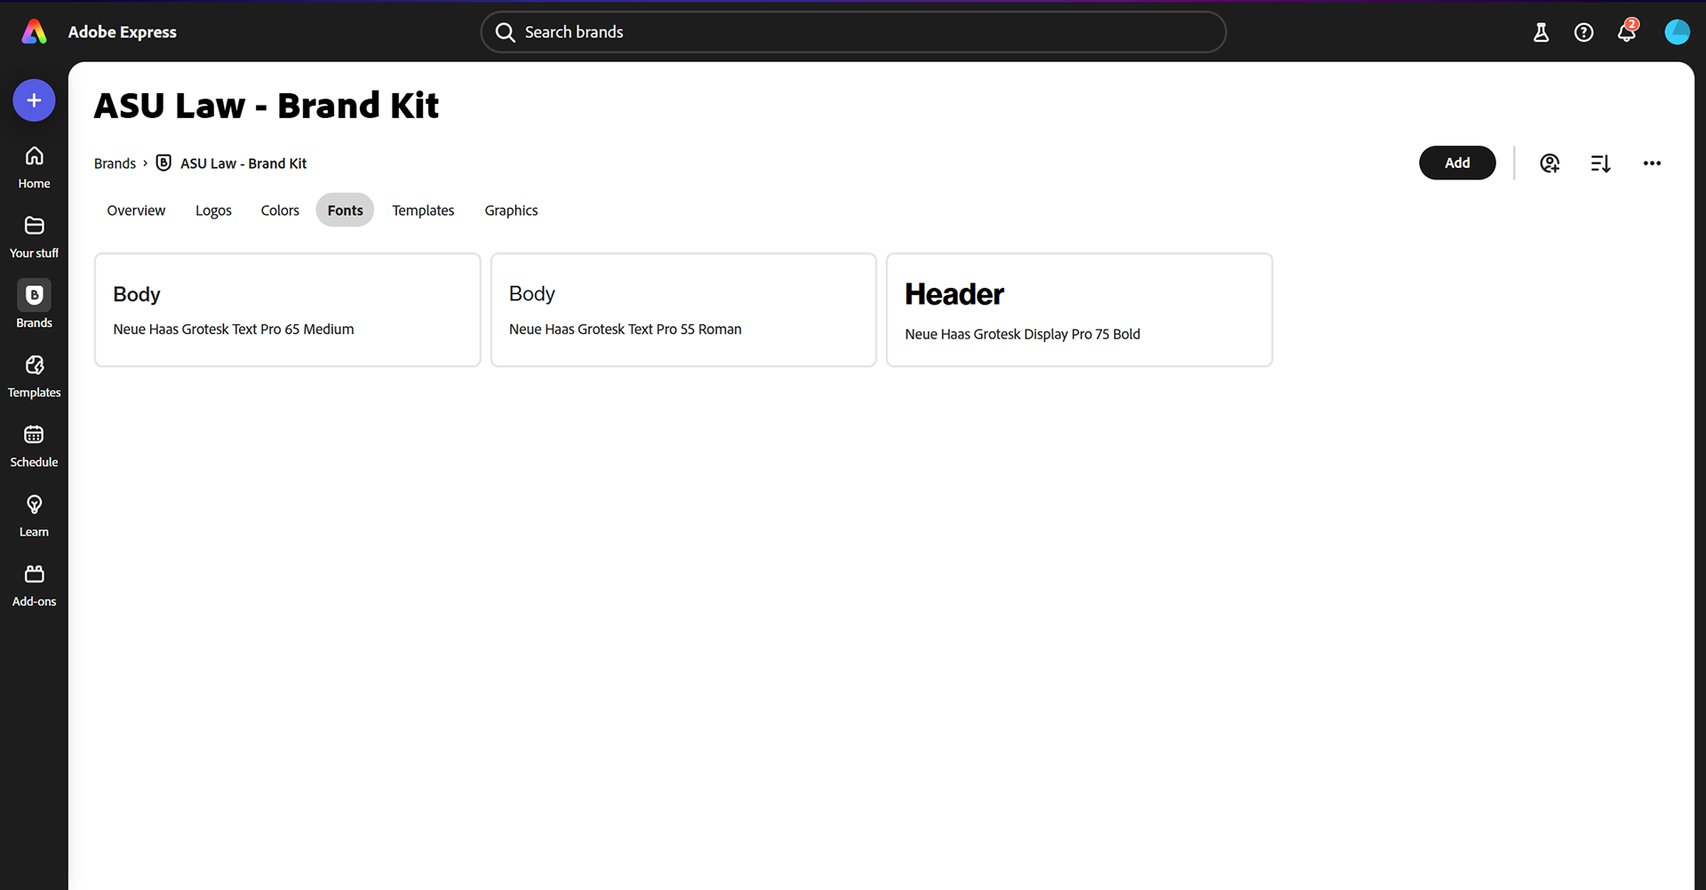Open the Header 75 Bold font card
Screen dimensions: 1706x890
1080,310
